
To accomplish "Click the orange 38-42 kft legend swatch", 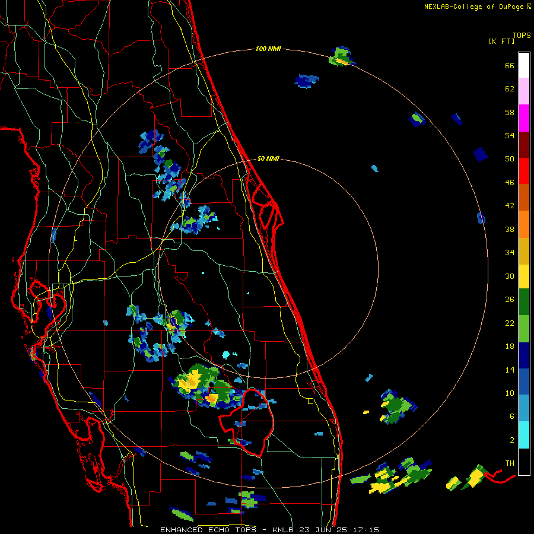I will pos(524,224).
